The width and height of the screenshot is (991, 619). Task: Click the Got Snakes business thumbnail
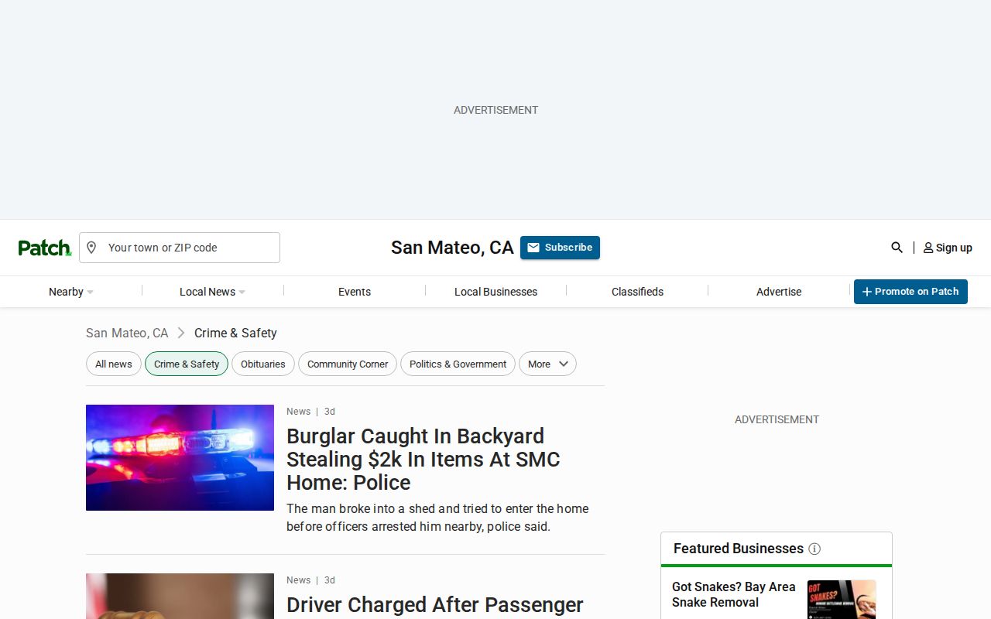click(x=842, y=600)
